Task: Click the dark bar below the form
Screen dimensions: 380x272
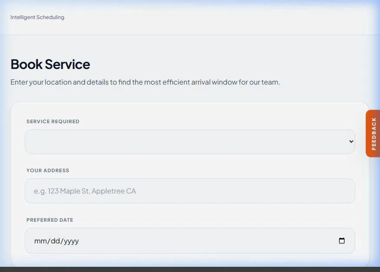Action: click(190, 269)
